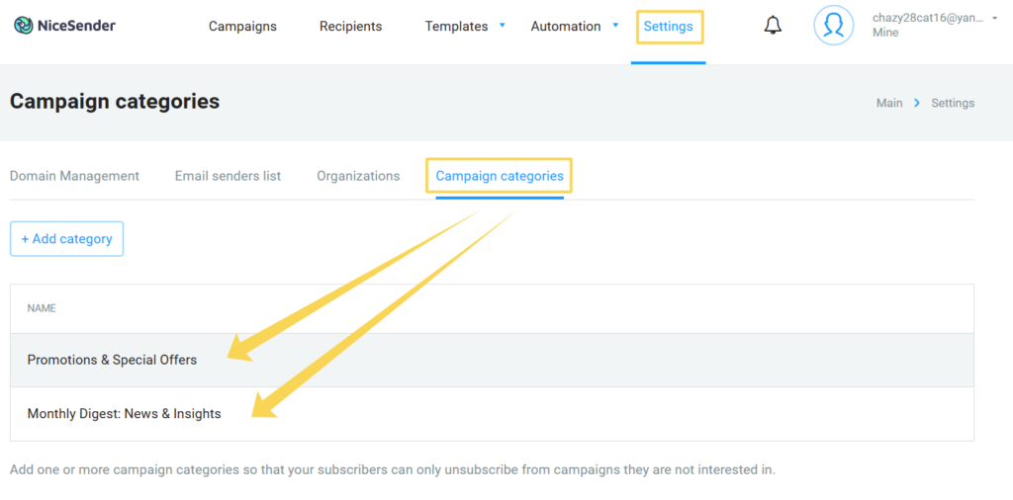This screenshot has height=500, width=1013.
Task: Click the Mine account label
Action: tap(885, 33)
